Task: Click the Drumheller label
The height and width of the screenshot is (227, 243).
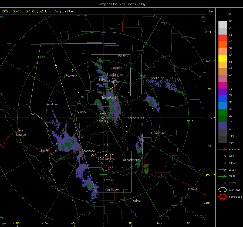Action: 158,133
